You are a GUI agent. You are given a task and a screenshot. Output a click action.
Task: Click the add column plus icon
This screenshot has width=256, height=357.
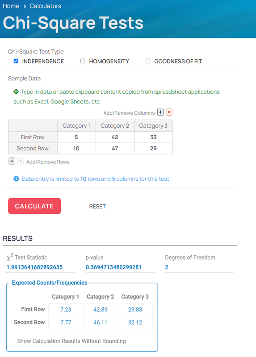point(160,112)
